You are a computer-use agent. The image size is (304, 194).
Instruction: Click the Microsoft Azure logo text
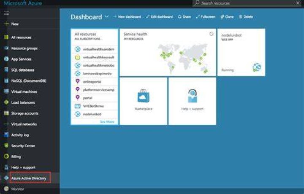[x=23, y=3]
